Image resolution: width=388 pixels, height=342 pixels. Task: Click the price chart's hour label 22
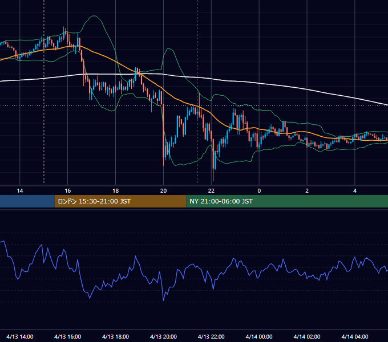tap(211, 191)
